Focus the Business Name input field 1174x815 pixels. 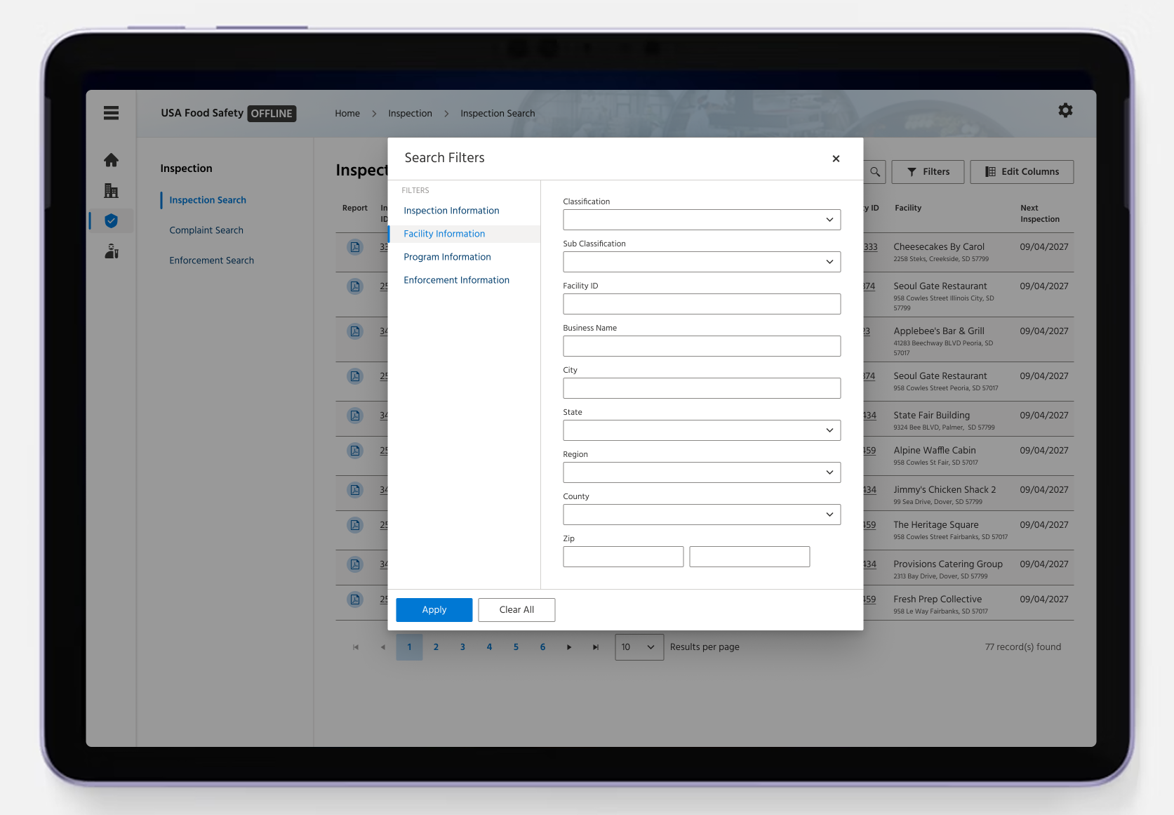click(702, 346)
